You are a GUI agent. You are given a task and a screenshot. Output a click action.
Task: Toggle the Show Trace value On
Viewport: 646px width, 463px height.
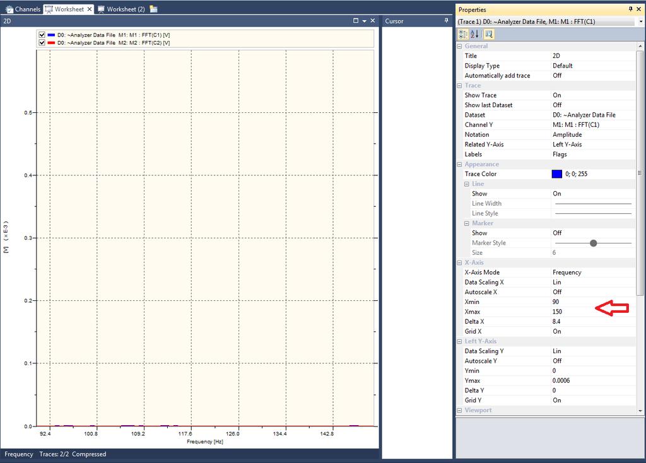click(593, 95)
